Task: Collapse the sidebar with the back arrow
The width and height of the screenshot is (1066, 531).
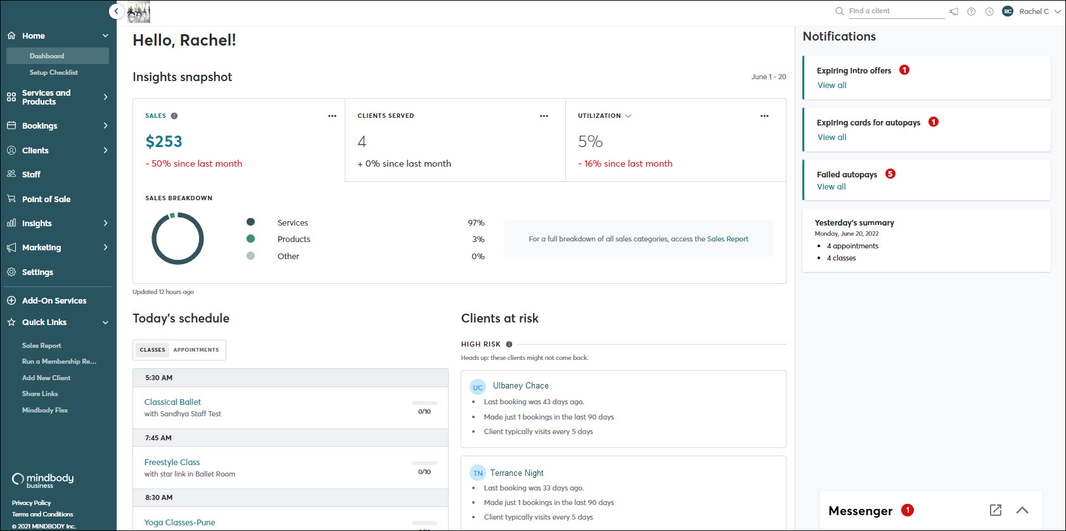Action: click(x=116, y=11)
